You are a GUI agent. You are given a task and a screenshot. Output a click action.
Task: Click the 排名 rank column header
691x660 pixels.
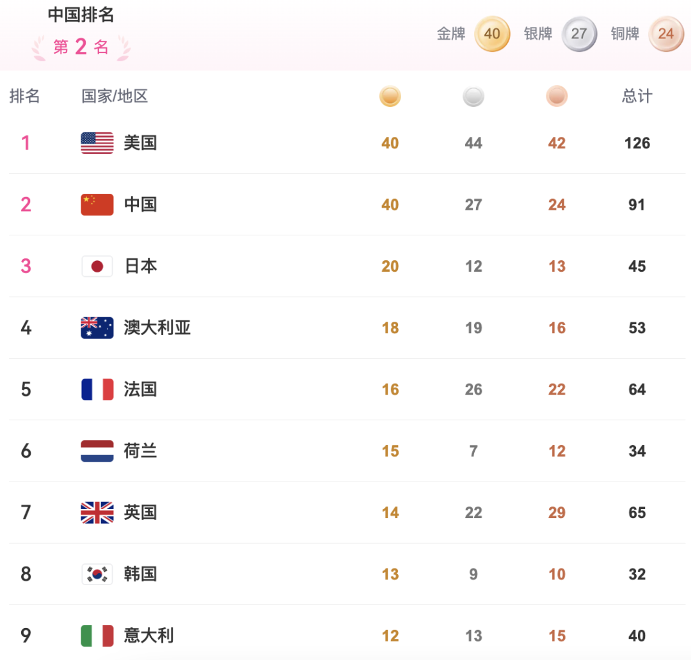[25, 97]
